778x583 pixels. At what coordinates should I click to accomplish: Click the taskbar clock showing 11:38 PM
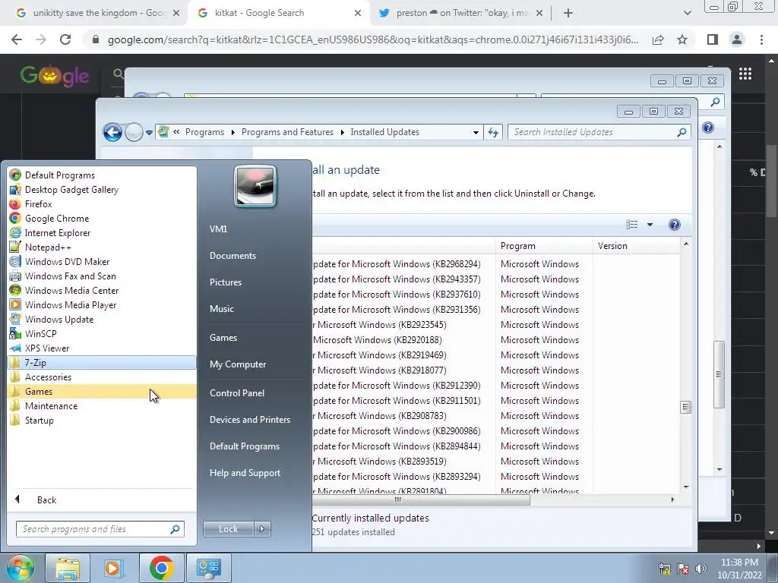pyautogui.click(x=738, y=569)
